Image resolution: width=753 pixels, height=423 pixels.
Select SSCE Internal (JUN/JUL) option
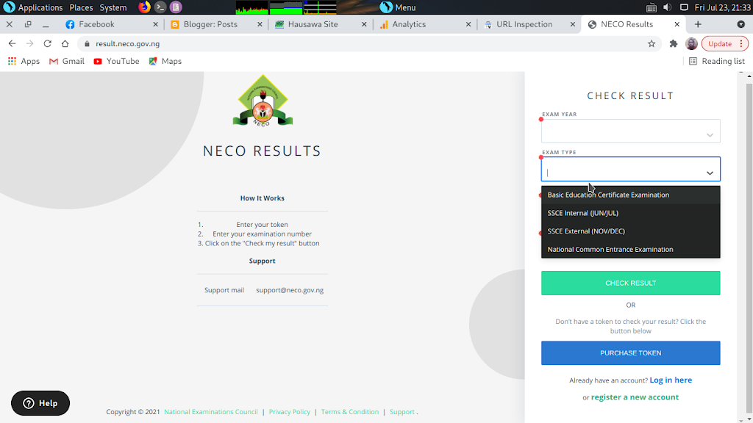[630, 213]
